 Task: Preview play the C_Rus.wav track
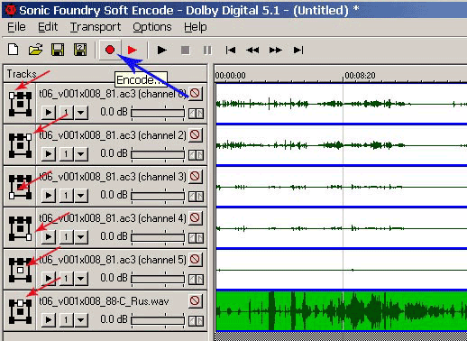pyautogui.click(x=49, y=320)
